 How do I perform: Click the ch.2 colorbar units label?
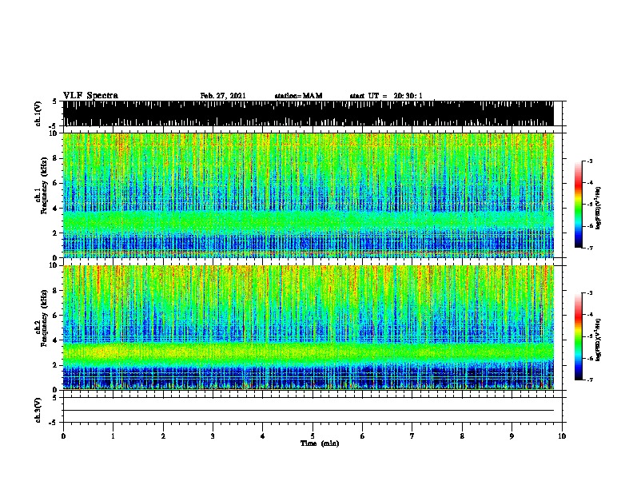pos(598,340)
